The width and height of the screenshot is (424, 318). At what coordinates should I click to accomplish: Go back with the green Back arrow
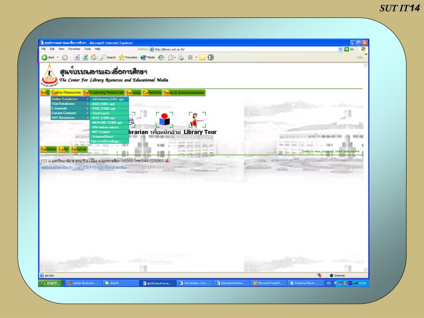pos(48,57)
